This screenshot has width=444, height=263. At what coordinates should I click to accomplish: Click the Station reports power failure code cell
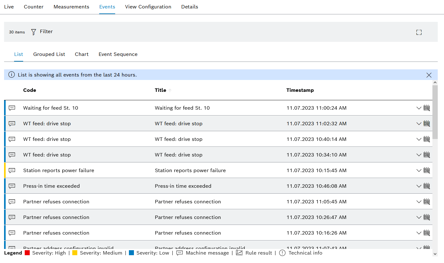[59, 171]
